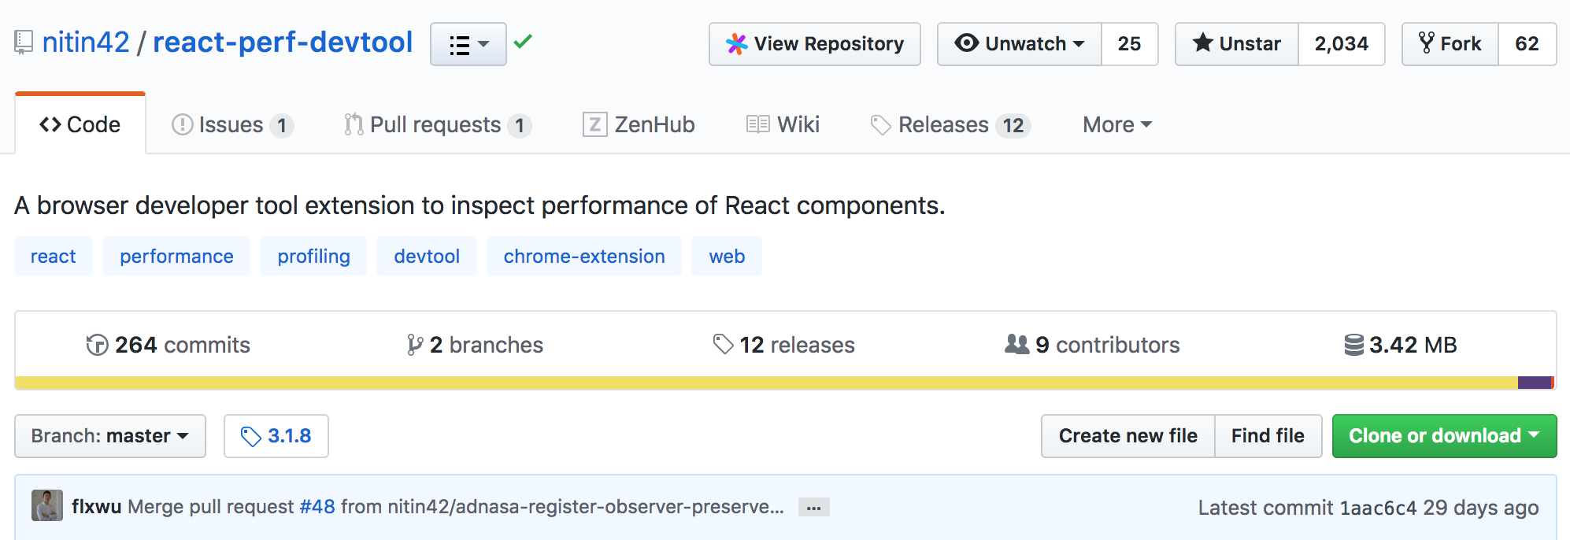Click the repository book icon

coord(24,43)
